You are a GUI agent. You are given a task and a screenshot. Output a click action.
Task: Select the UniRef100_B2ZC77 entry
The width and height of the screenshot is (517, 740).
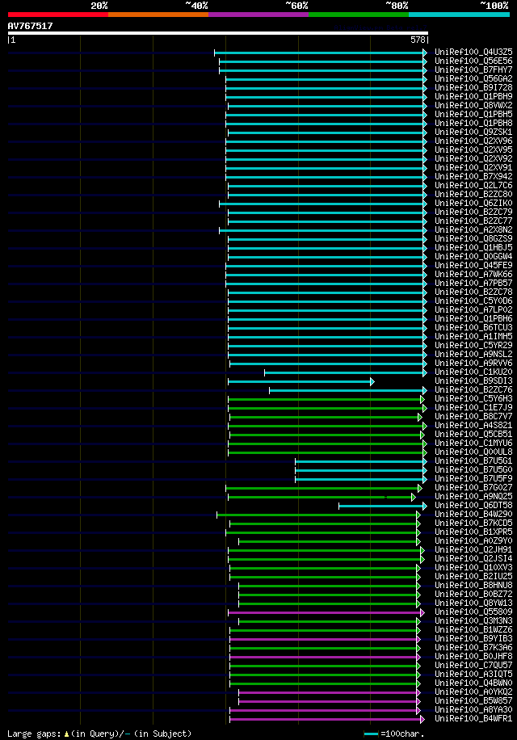473,221
